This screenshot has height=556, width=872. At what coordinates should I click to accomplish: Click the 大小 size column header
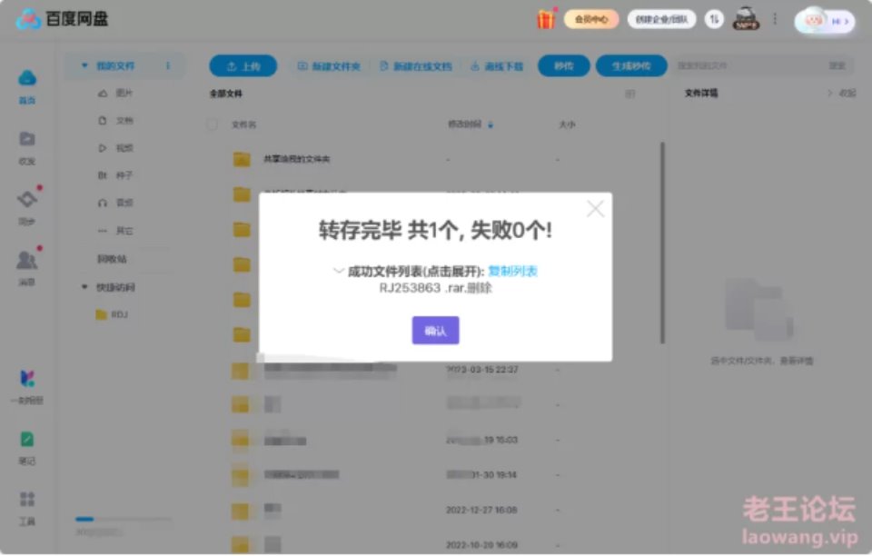click(567, 124)
